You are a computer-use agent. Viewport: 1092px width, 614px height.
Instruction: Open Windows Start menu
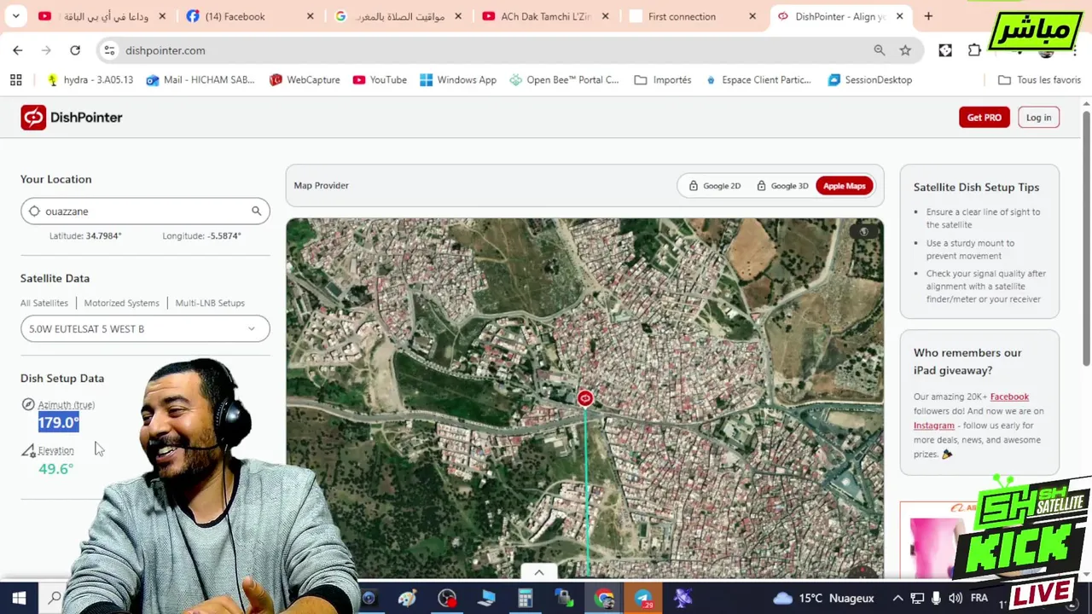(x=19, y=599)
